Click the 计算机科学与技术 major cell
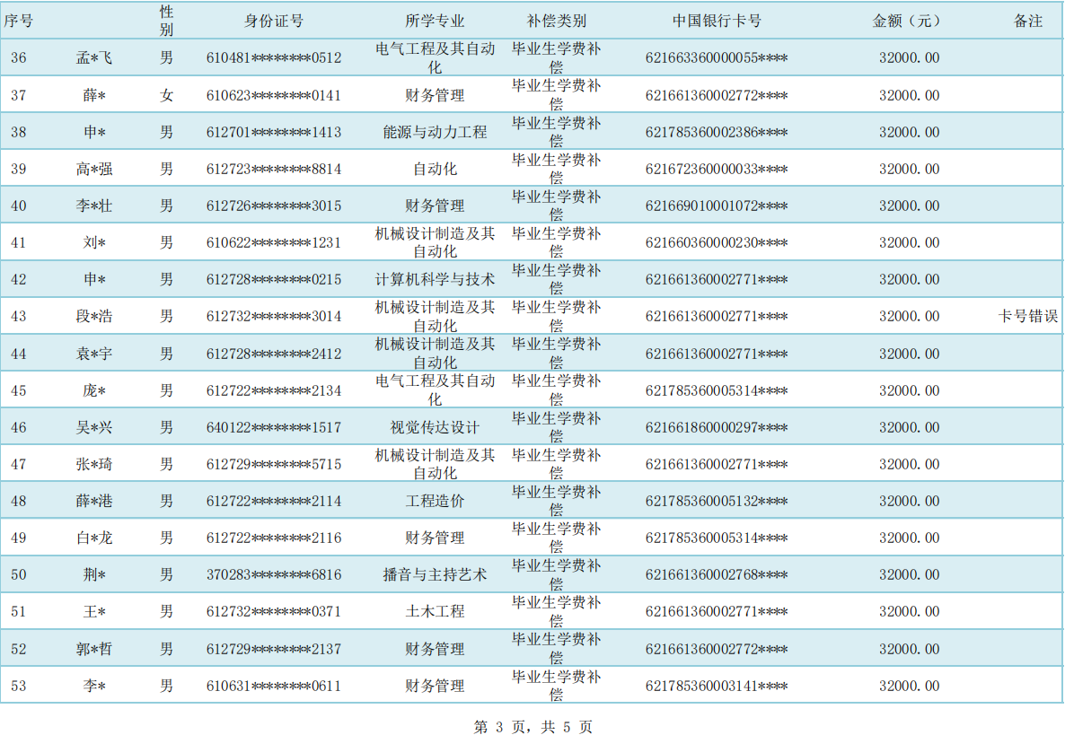 [435, 279]
